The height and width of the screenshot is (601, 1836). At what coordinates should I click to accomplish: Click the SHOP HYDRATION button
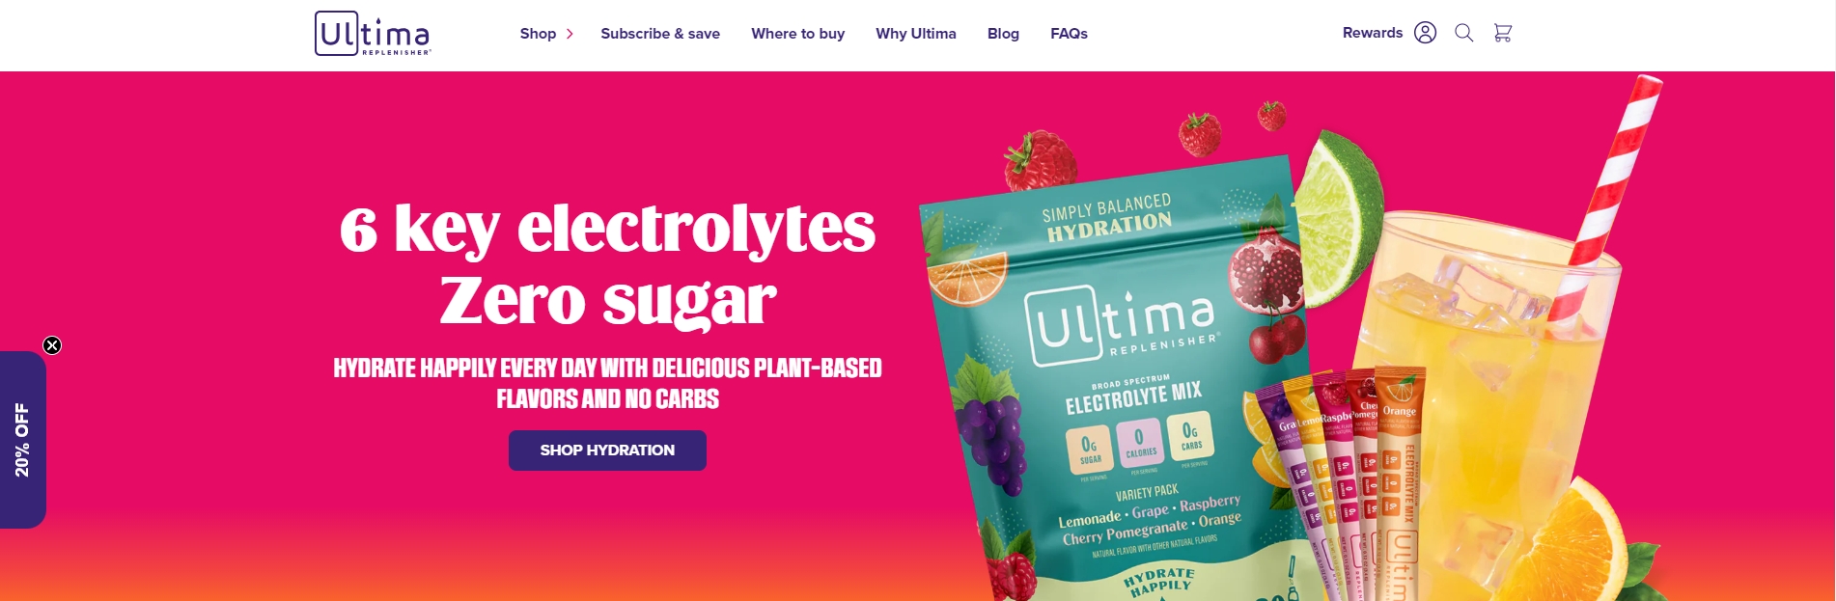tap(607, 451)
